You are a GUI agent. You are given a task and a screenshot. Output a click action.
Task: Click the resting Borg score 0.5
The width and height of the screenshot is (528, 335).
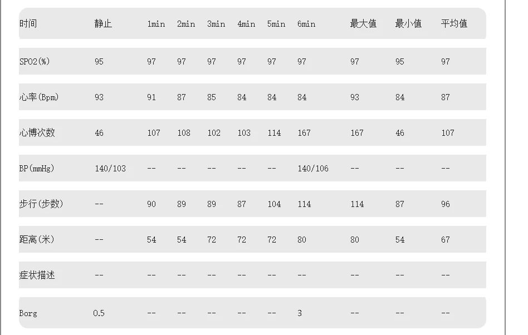pos(99,313)
